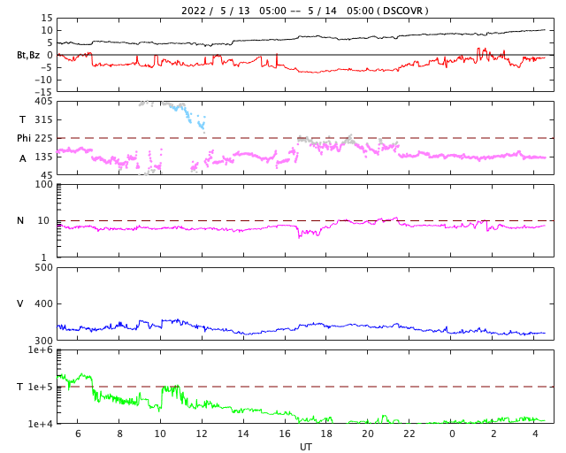
Task: Click the '-15' tick on the Bt,Bz axis
Action: (43, 93)
